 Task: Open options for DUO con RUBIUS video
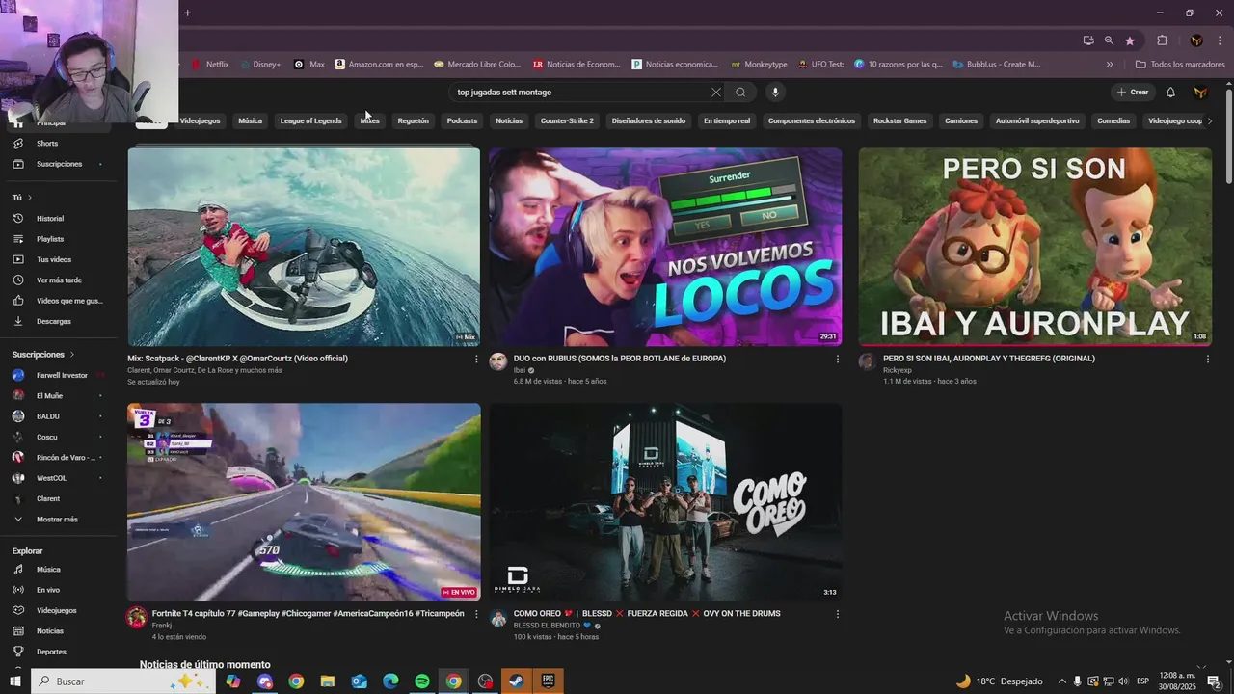pos(837,359)
